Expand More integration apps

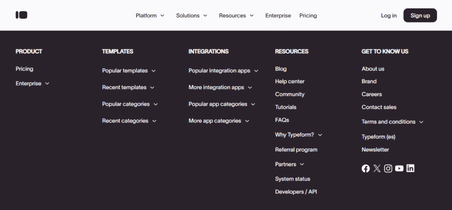tap(220, 87)
